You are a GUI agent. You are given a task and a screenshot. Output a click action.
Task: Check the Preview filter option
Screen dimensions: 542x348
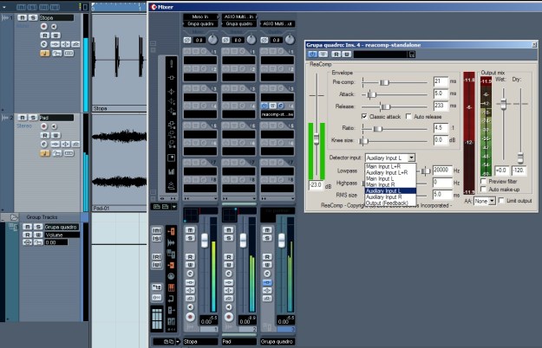tap(483, 182)
